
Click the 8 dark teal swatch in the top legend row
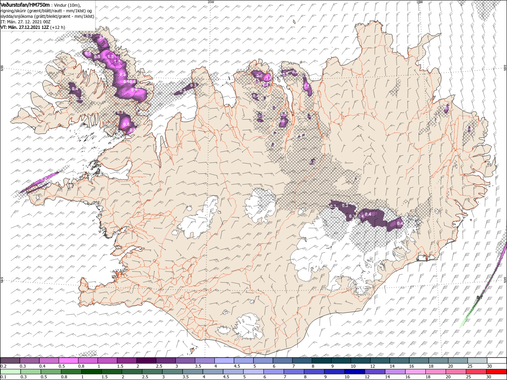pos(321,361)
